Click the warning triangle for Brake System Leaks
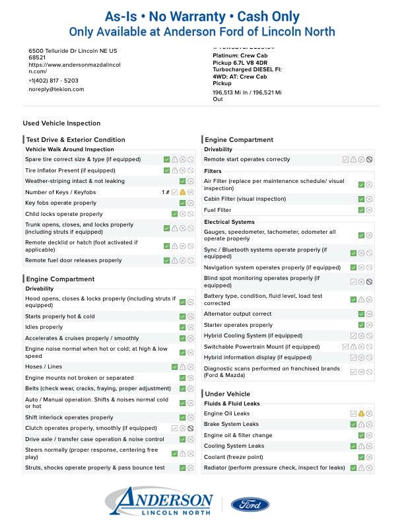Image resolution: width=404 pixels, height=523 pixels. (361, 425)
